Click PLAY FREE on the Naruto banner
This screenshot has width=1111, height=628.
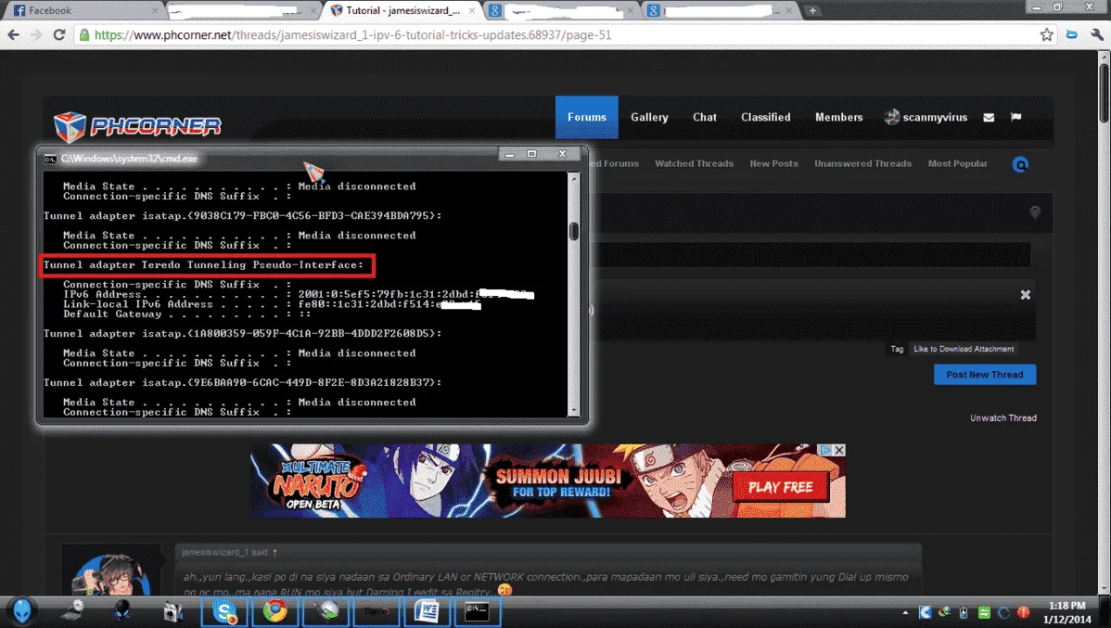click(x=780, y=487)
